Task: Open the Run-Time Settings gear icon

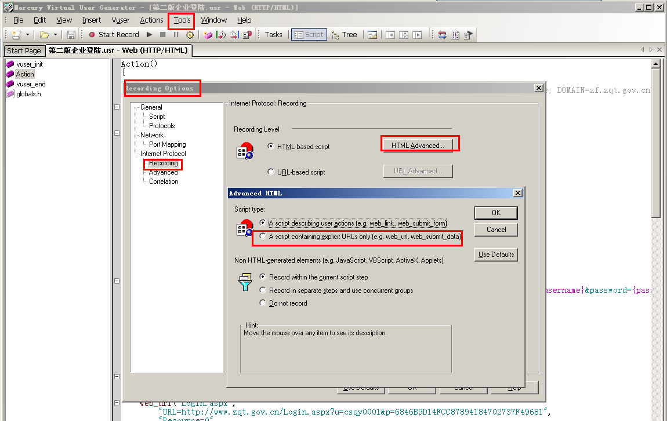Action: (x=190, y=34)
